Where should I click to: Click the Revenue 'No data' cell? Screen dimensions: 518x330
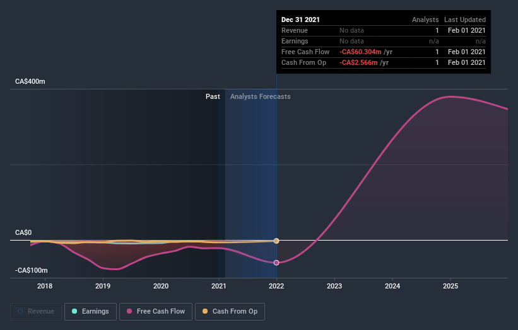coord(351,30)
